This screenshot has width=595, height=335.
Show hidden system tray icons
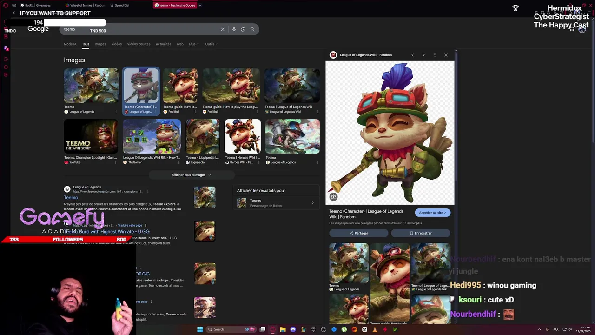540,329
